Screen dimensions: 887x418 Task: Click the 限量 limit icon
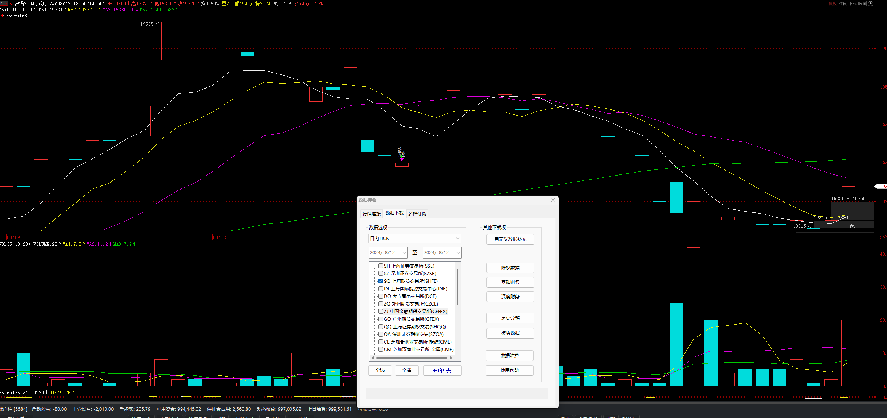click(862, 3)
